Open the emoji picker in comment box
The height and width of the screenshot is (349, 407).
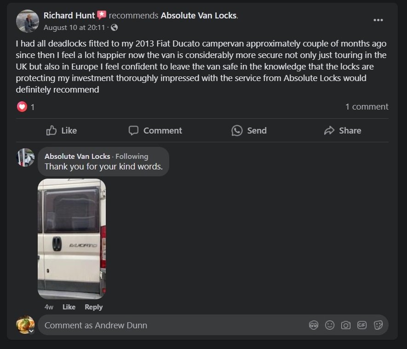click(330, 325)
